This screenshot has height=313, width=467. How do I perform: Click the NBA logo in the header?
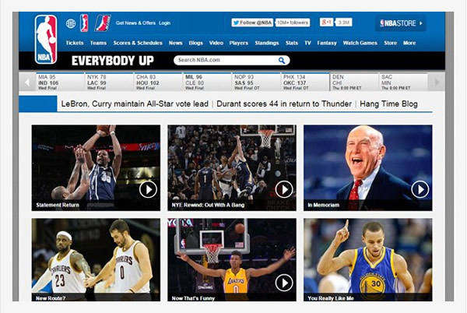[46, 39]
